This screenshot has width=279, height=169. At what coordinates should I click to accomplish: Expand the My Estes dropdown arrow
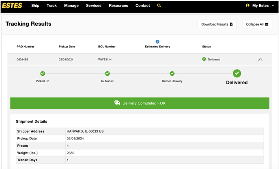pyautogui.click(x=273, y=6)
